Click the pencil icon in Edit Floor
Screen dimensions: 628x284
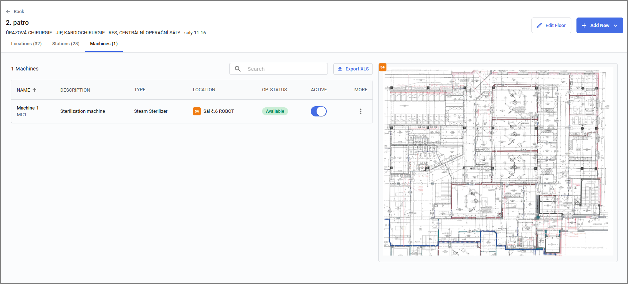(x=539, y=26)
